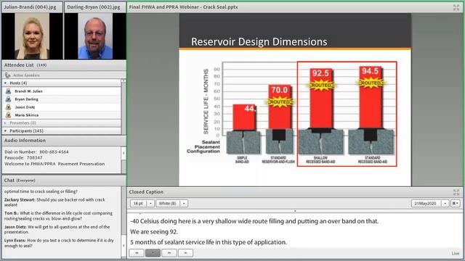Jump to latest caption line

185,253
